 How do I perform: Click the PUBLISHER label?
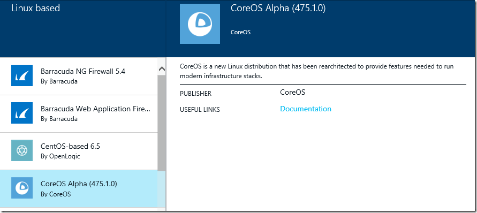pos(195,94)
